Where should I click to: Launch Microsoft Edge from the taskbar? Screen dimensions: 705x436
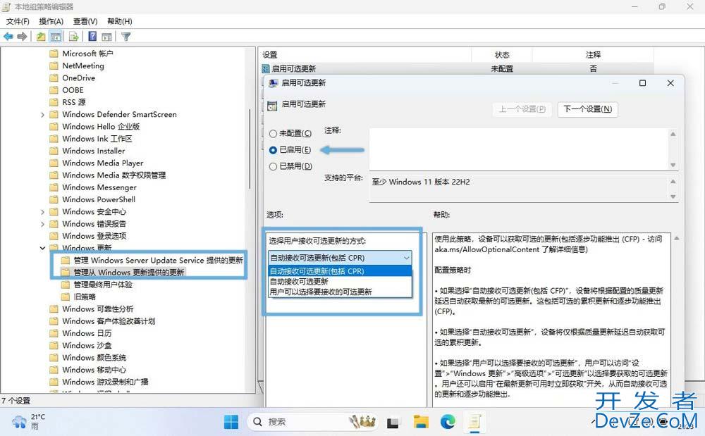(x=448, y=422)
